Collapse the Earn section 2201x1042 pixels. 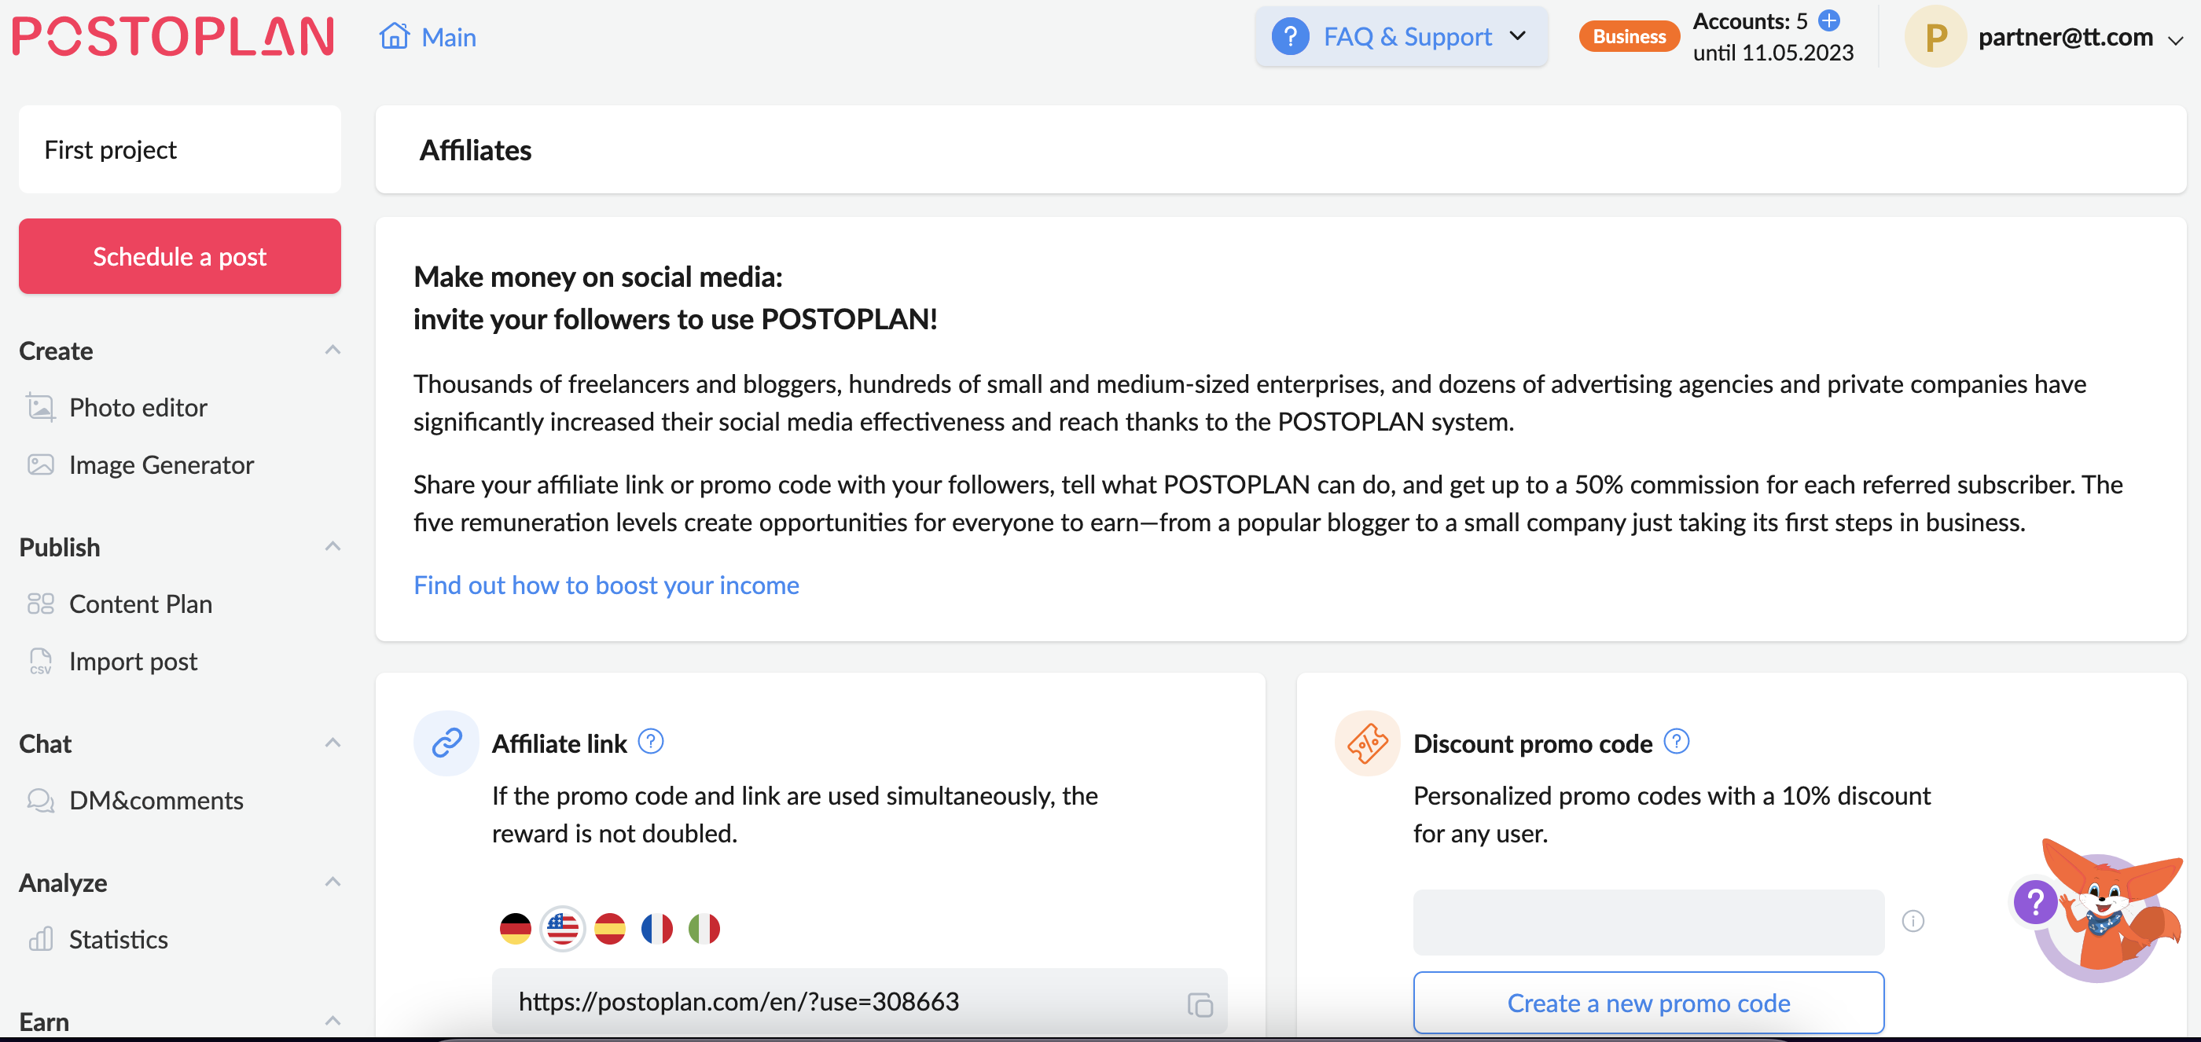pyautogui.click(x=333, y=1021)
